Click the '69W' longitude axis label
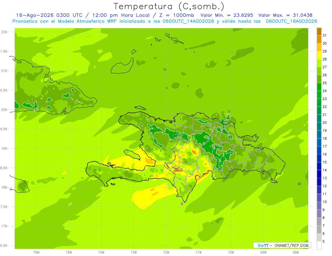 [263, 252]
